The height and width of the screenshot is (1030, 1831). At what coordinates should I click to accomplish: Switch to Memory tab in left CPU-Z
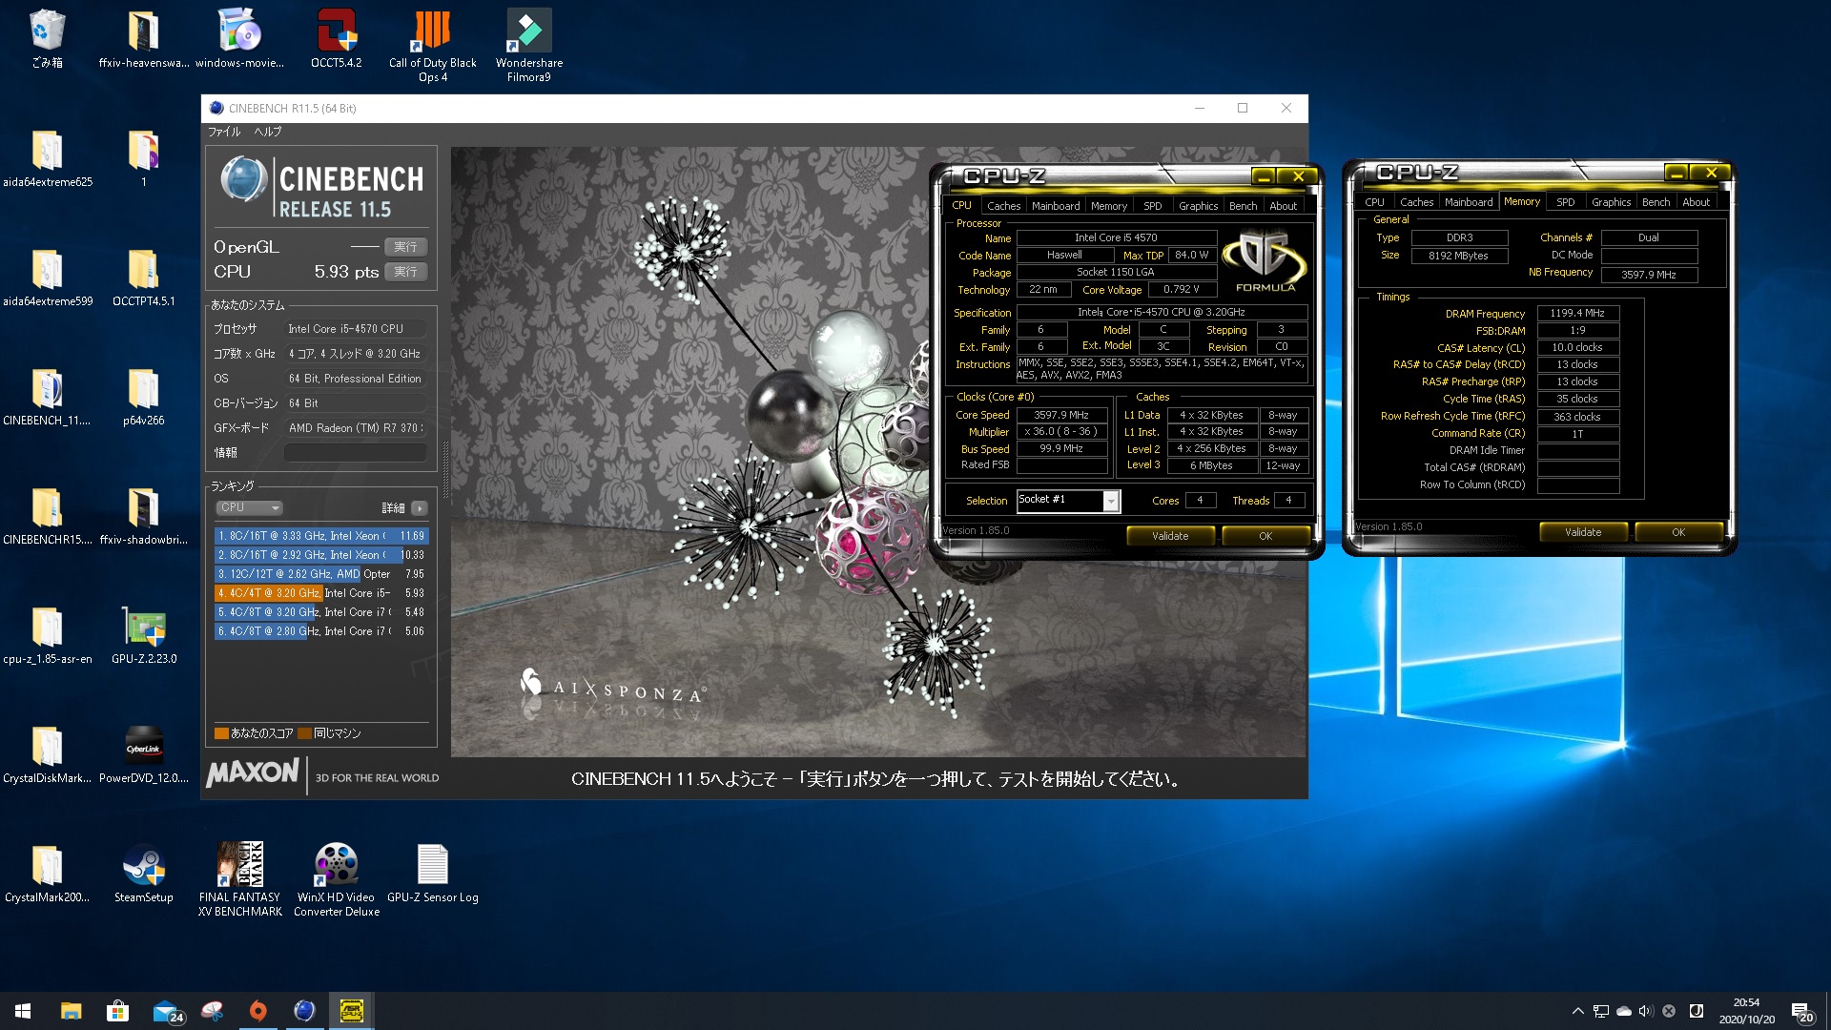[x=1109, y=206]
